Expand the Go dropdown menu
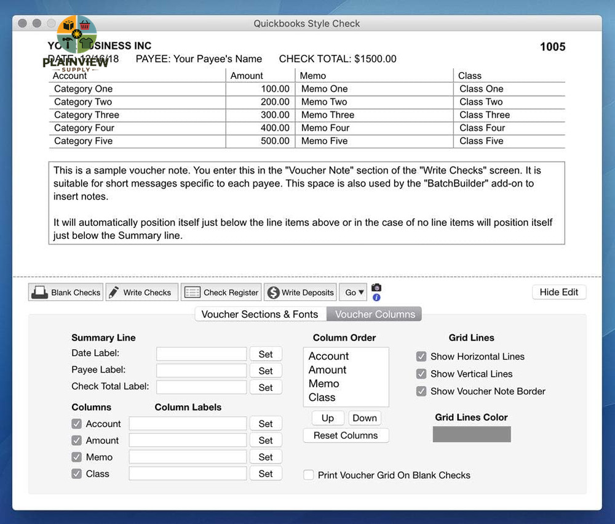Viewport: 615px width, 524px height. point(354,292)
